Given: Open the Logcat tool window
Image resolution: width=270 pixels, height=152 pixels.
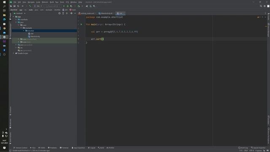Looking at the screenshot, I should tap(92, 148).
